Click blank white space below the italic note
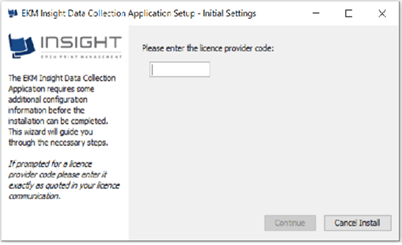Screen dimensions: 402x245 coord(64,220)
